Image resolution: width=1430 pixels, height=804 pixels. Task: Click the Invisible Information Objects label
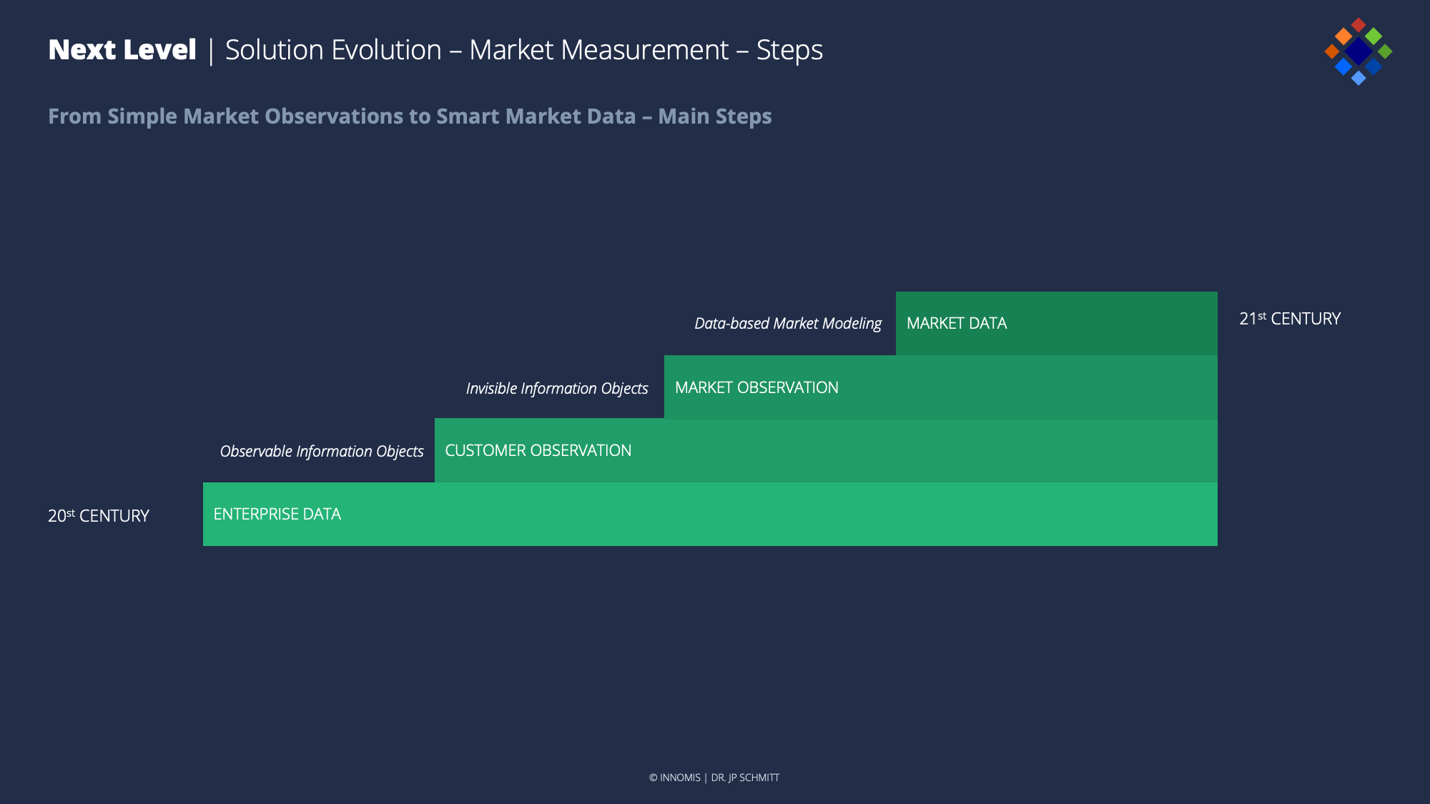click(557, 388)
